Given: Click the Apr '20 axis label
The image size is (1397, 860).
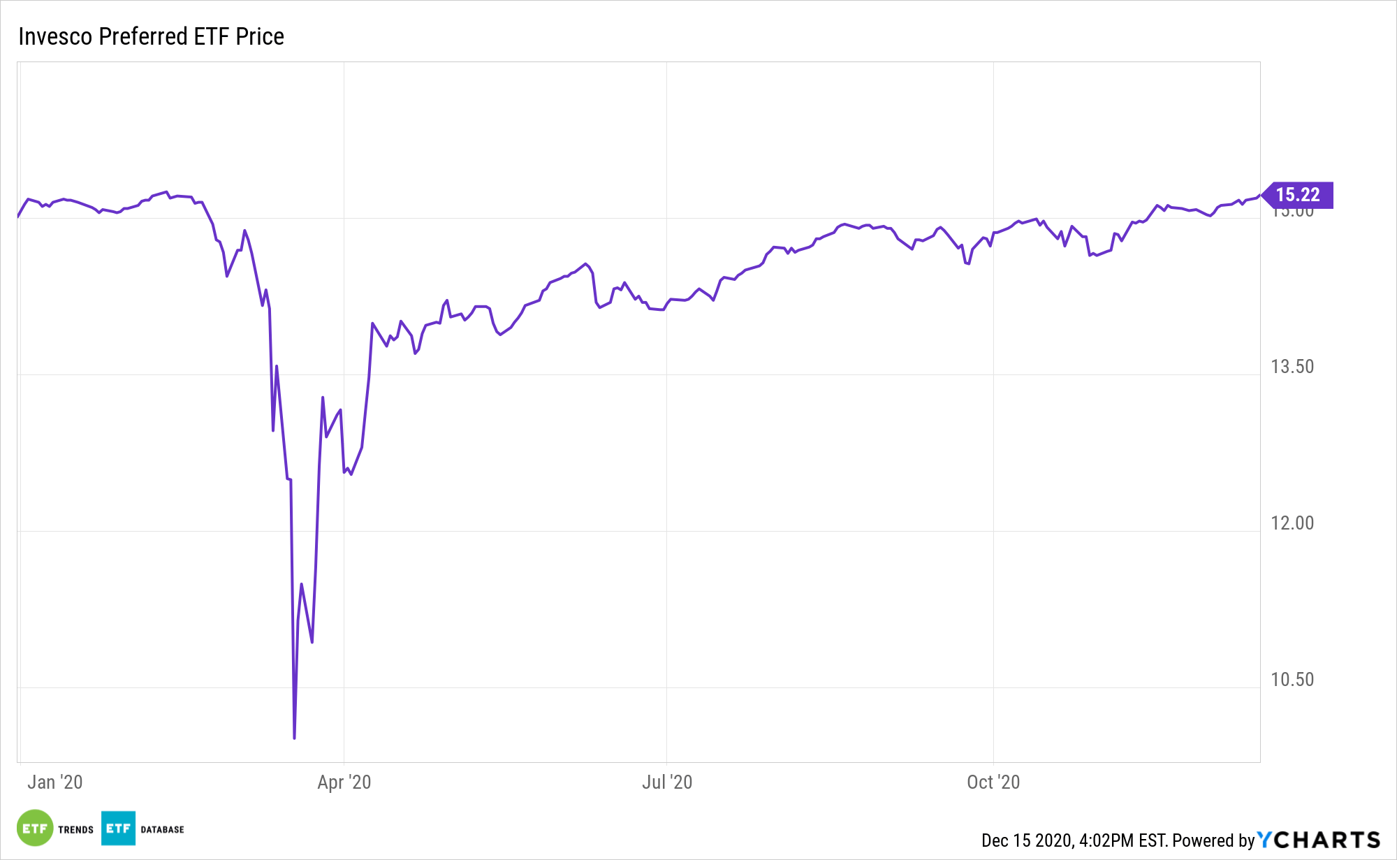Looking at the screenshot, I should 344,782.
